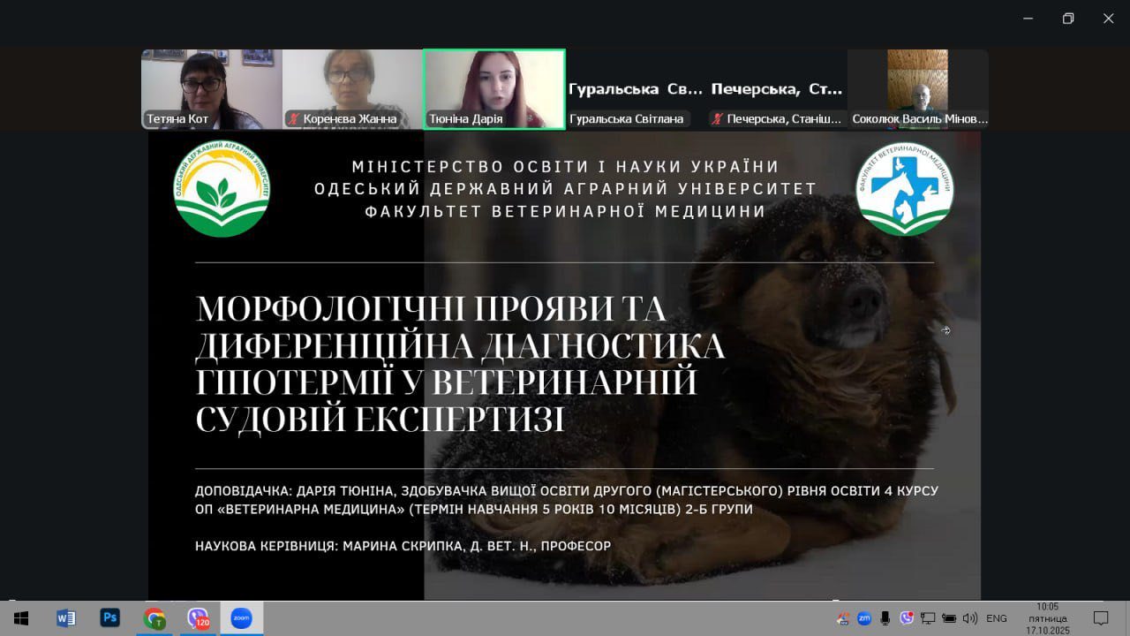Check the battery status tray icon
This screenshot has height=636, width=1130.
point(949,618)
